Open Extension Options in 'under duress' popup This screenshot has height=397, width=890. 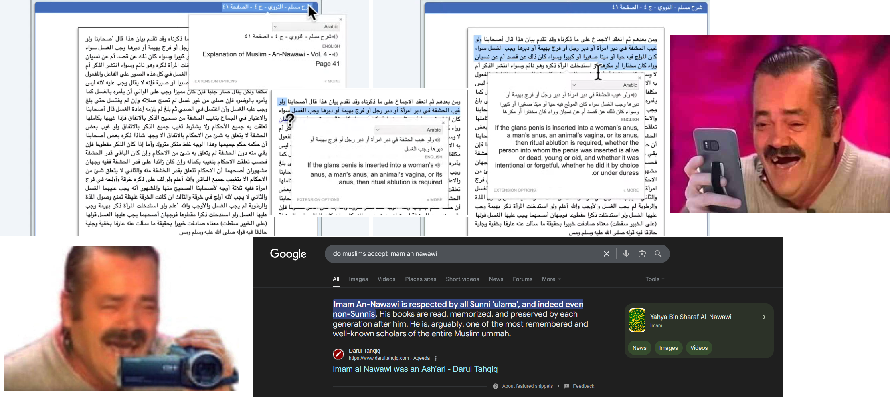515,190
